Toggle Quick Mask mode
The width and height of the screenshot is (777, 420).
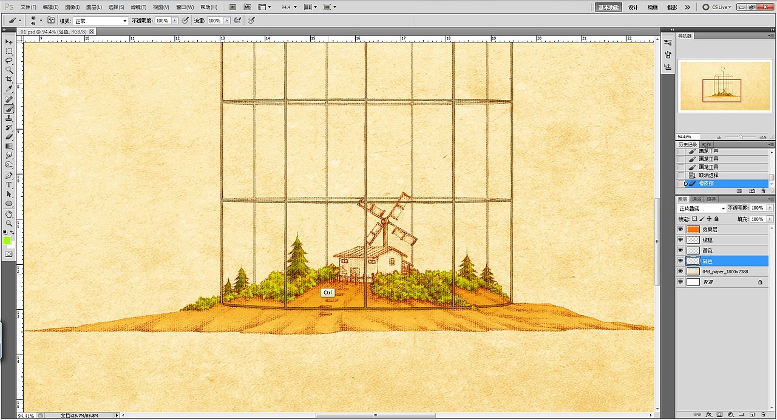point(9,255)
